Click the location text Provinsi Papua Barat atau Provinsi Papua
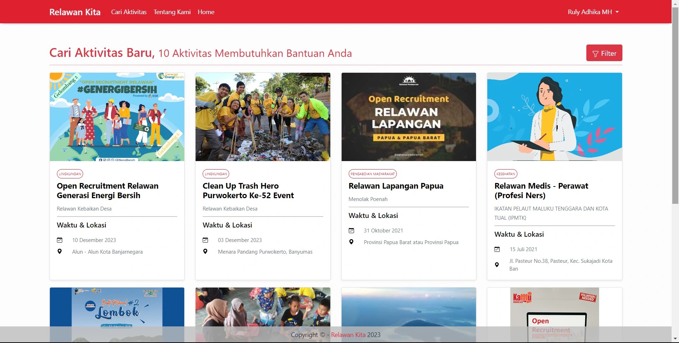The height and width of the screenshot is (343, 679). tap(411, 242)
